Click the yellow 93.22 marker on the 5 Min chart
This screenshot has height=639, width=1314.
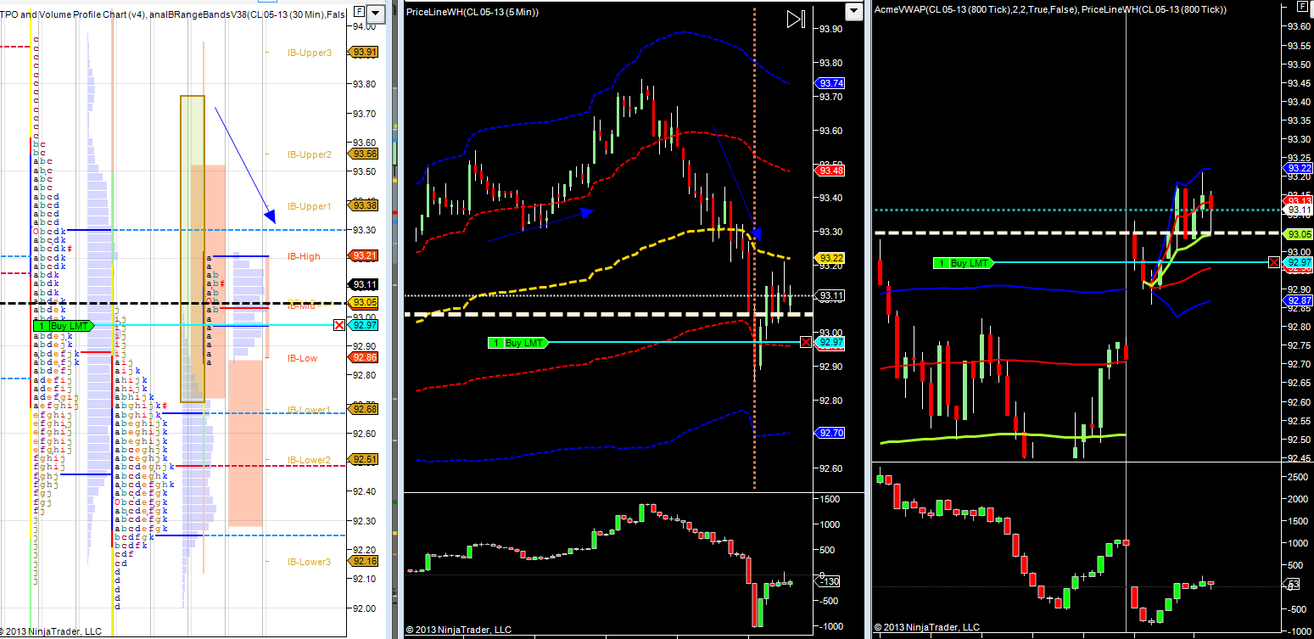(829, 258)
